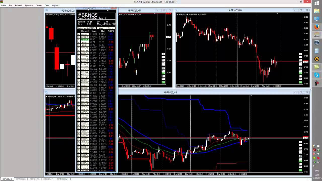Open the Сервис menu
The image size is (322, 181).
(x=39, y=6)
